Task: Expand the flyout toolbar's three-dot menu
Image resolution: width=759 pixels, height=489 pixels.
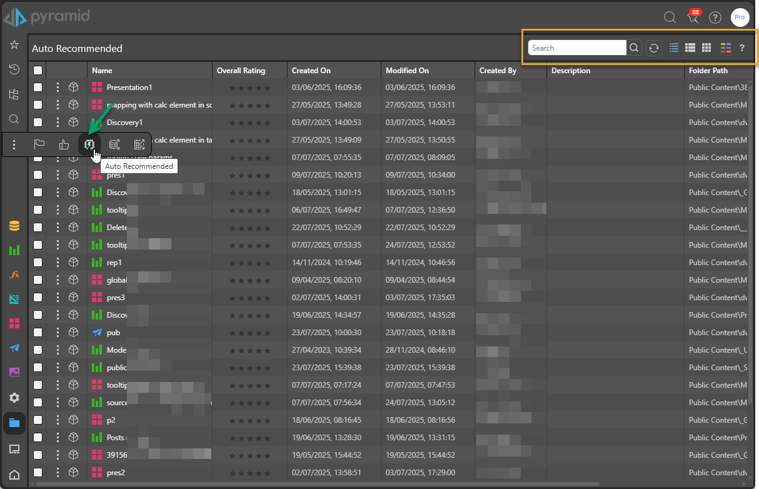Action: [x=14, y=144]
